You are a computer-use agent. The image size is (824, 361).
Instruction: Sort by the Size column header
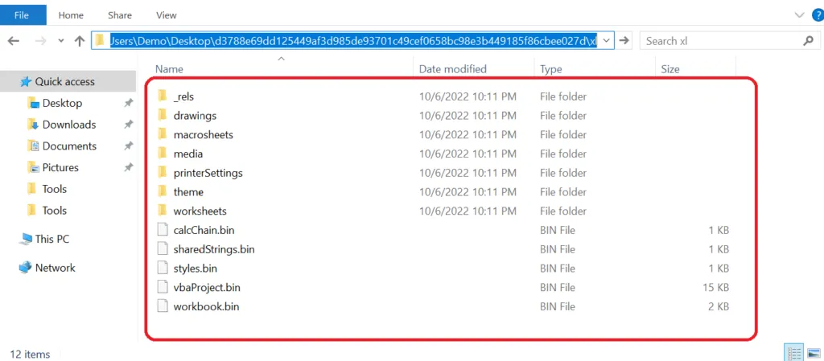coord(670,69)
